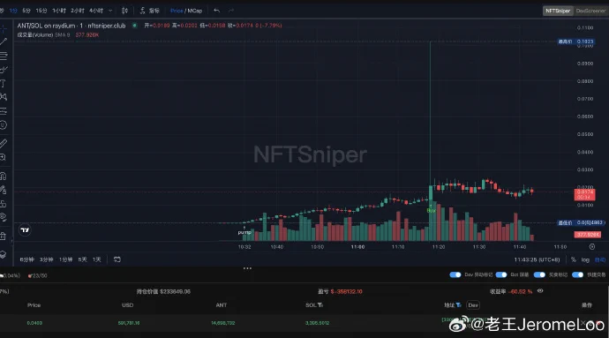
Task: Select the crosshair cursor tool
Action: (x=4, y=28)
